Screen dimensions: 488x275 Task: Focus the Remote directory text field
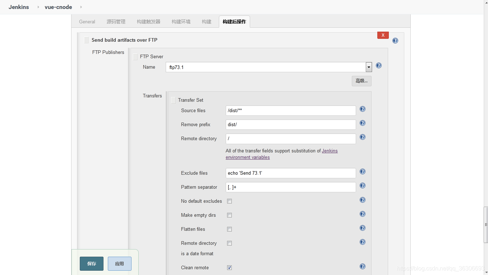point(291,138)
